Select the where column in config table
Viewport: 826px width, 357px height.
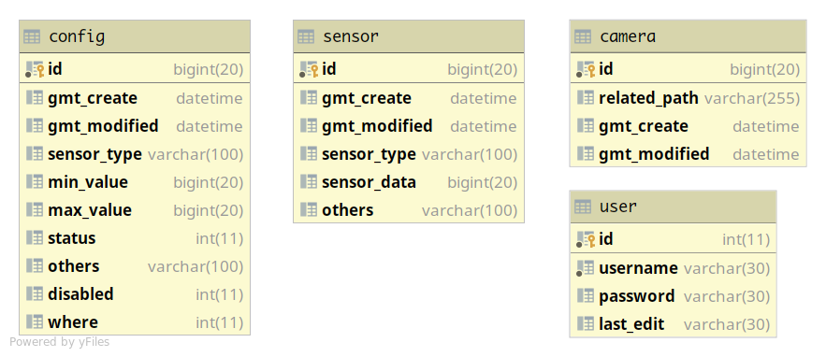(x=135, y=321)
